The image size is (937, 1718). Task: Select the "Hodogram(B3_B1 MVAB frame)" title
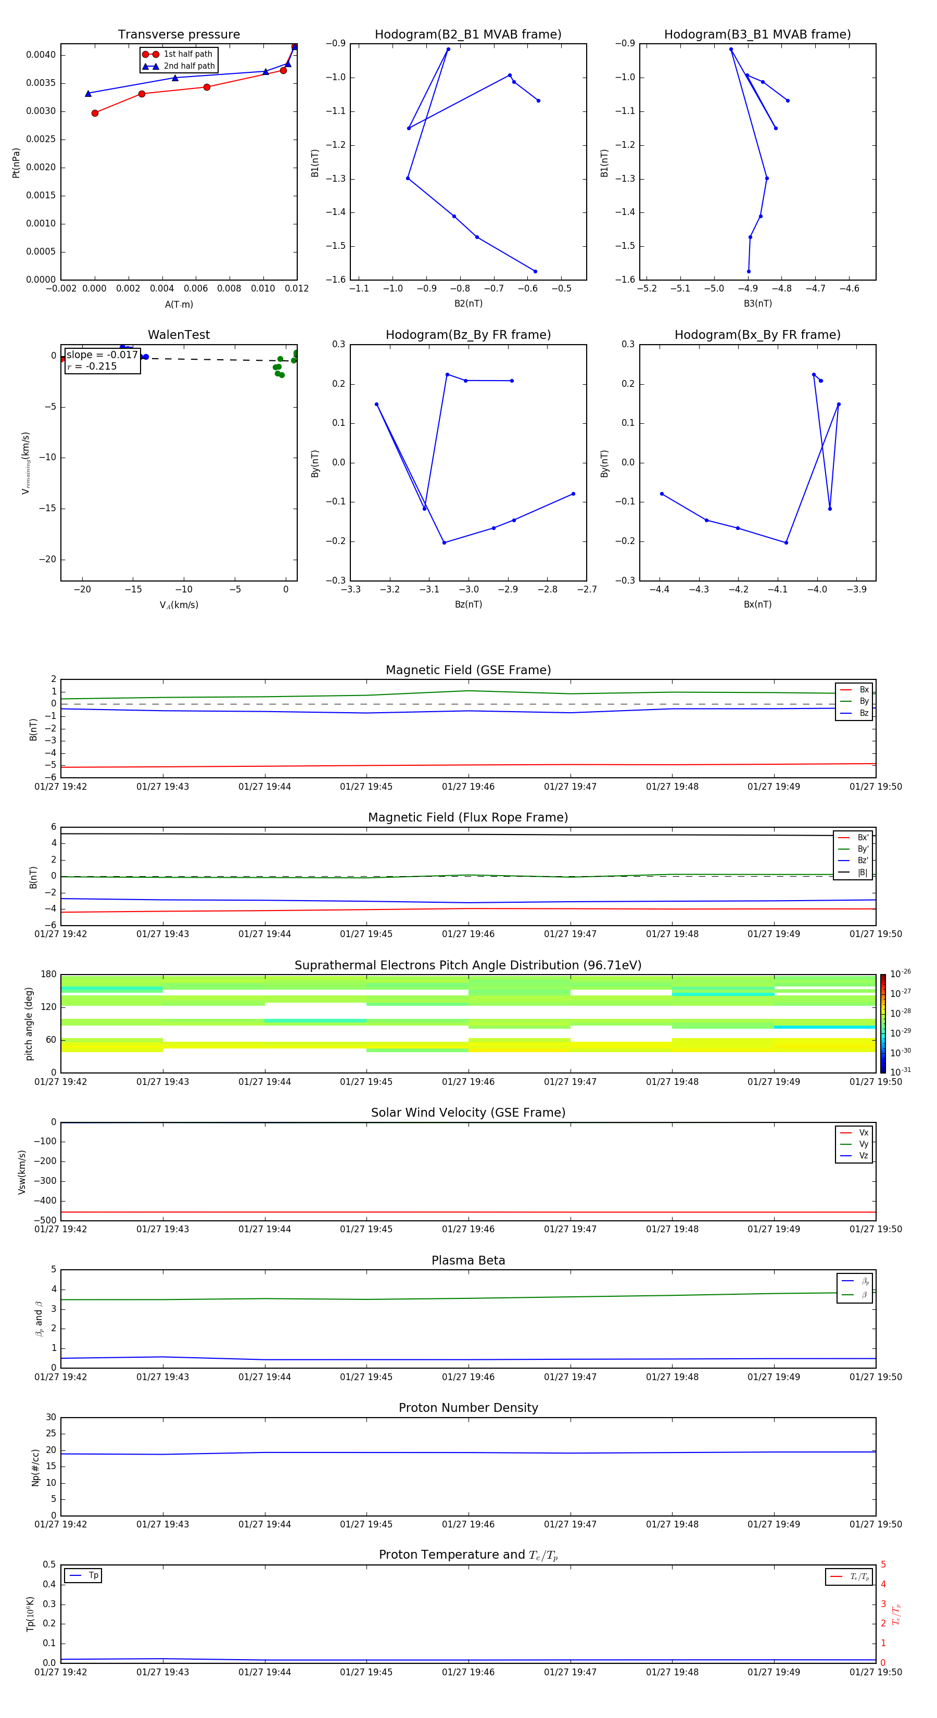(757, 35)
